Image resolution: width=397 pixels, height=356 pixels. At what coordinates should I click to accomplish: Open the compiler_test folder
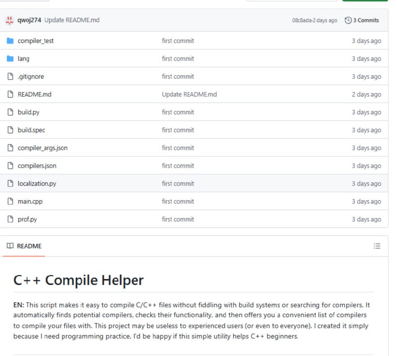(x=35, y=41)
